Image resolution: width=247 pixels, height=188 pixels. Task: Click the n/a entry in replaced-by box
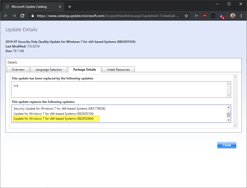(16, 86)
